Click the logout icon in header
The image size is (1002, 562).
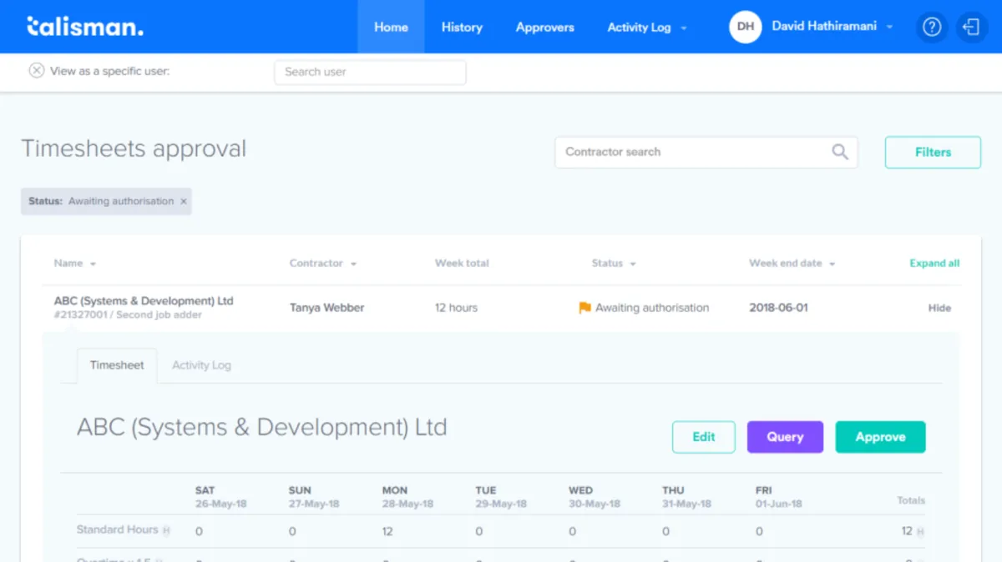point(971,27)
